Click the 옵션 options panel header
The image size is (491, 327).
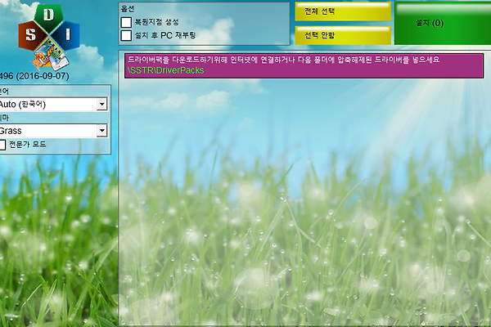[x=128, y=7]
